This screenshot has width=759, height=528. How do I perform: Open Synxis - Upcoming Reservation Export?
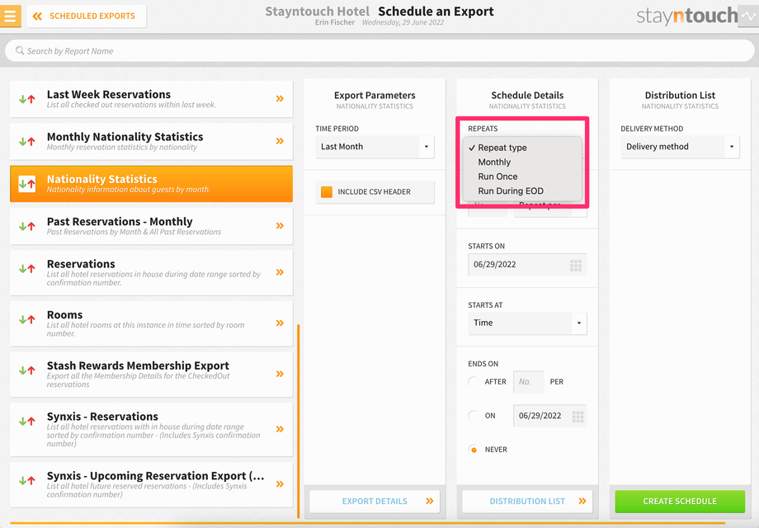pos(152,484)
